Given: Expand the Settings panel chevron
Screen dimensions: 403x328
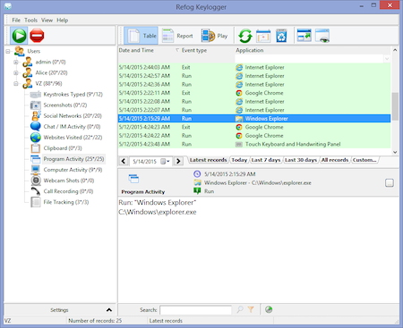Looking at the screenshot, I should [x=109, y=310].
